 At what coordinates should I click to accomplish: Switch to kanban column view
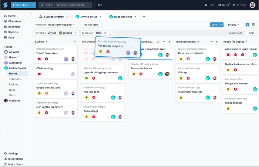[x=248, y=25]
